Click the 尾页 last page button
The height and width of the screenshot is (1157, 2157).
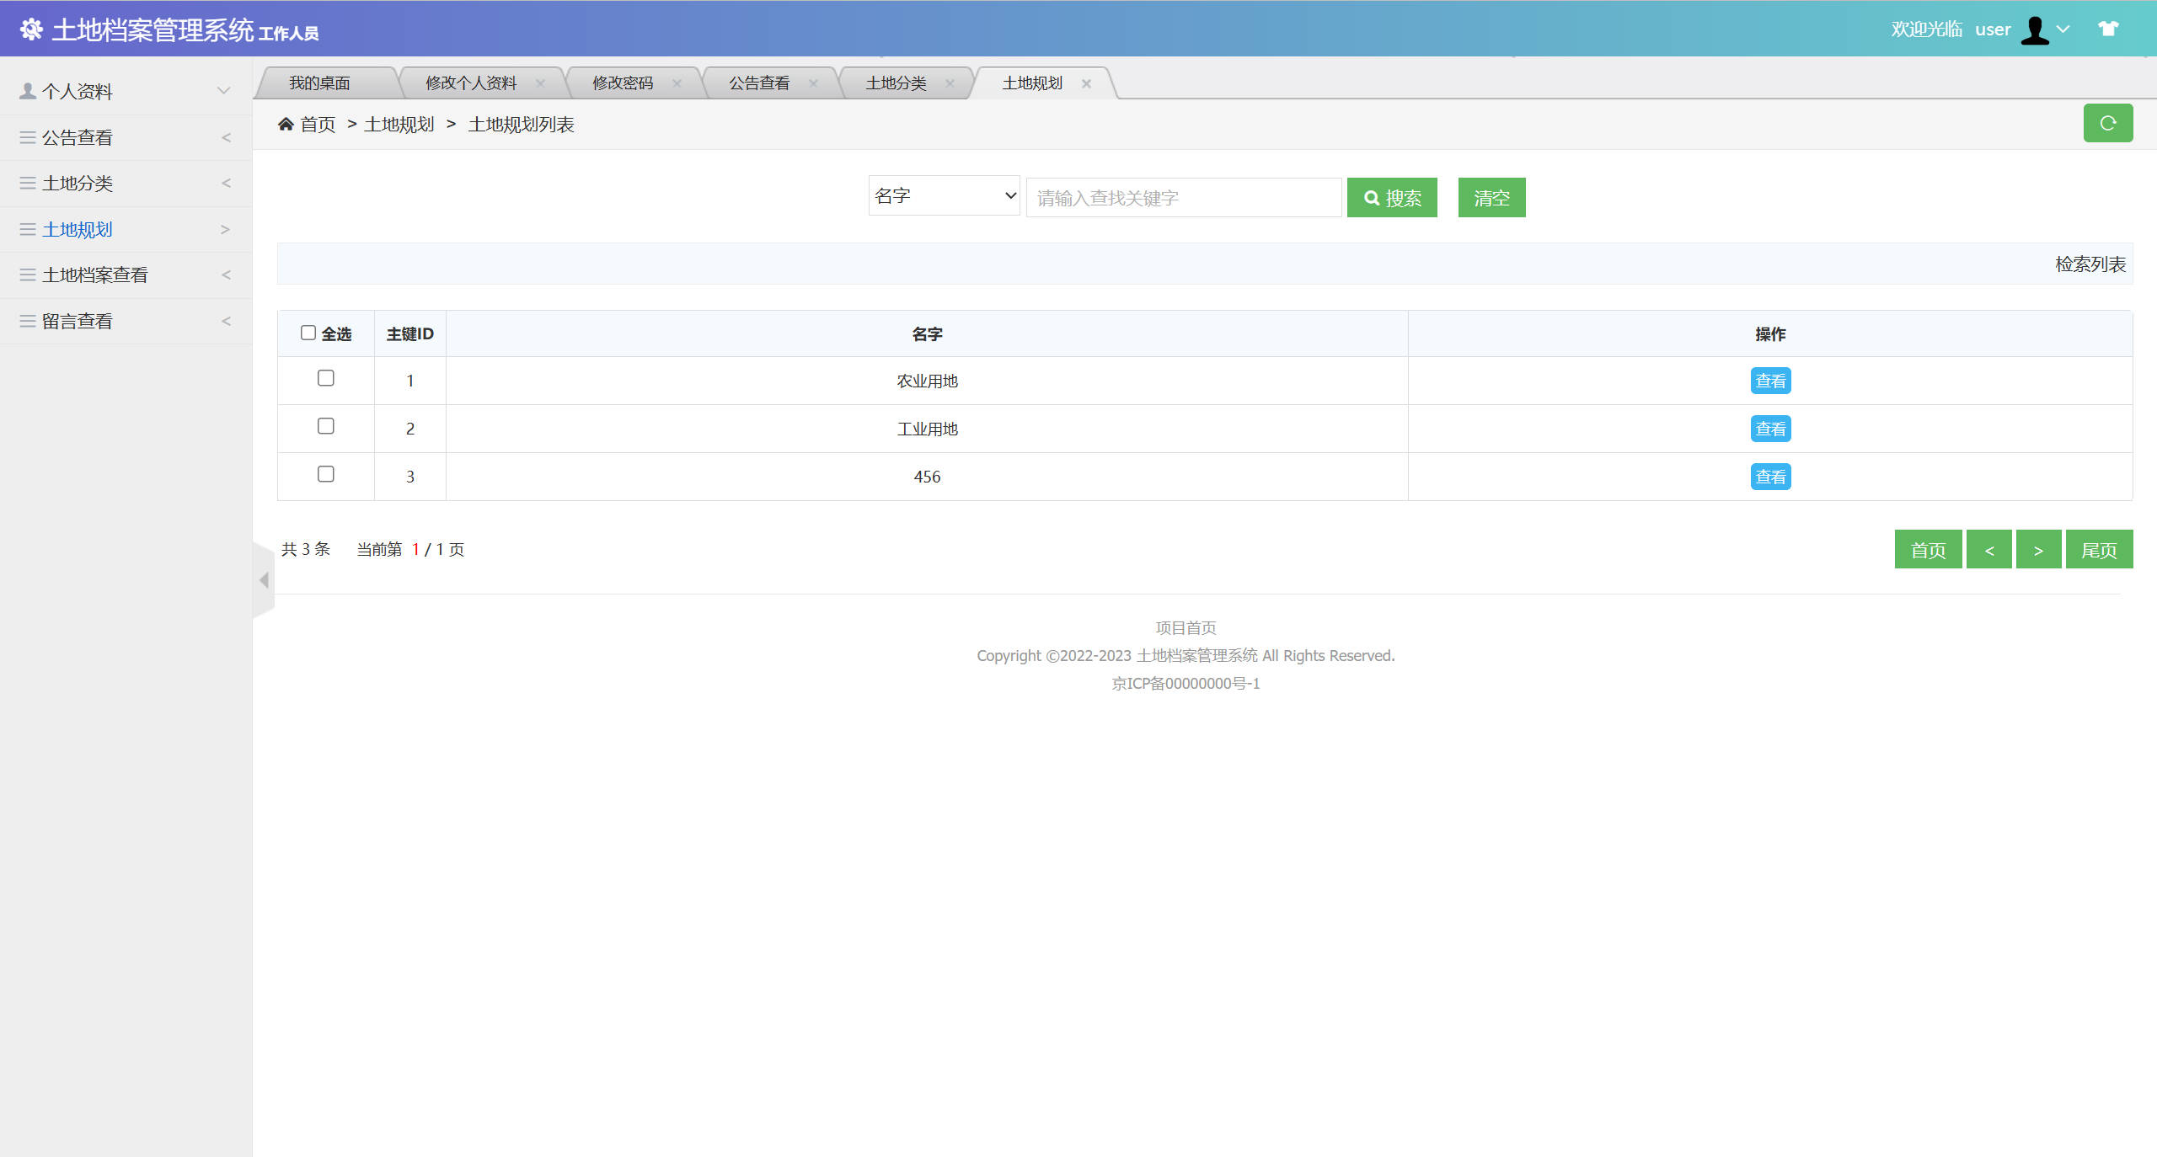click(x=2099, y=550)
